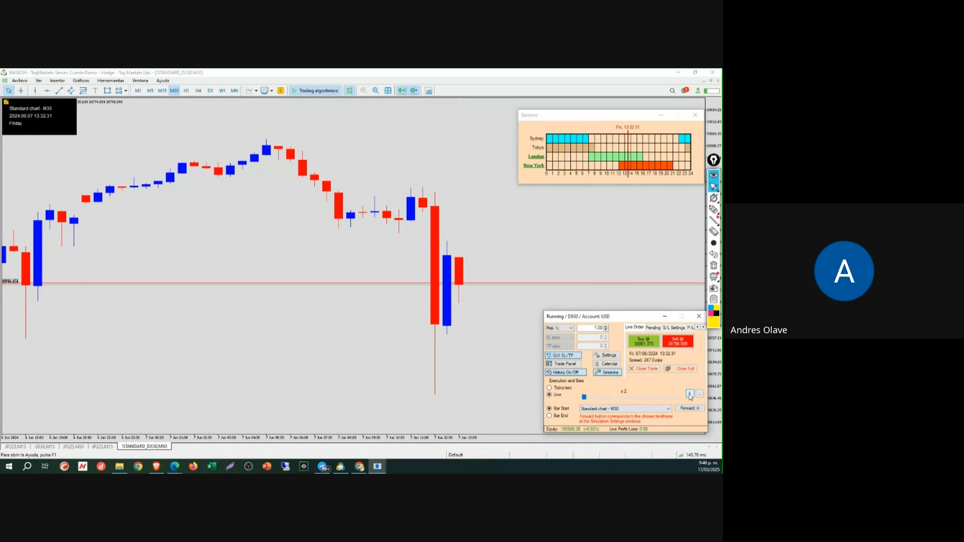Image resolution: width=964 pixels, height=542 pixels.
Task: Toggle History On/Off in the simulator
Action: [x=565, y=372]
